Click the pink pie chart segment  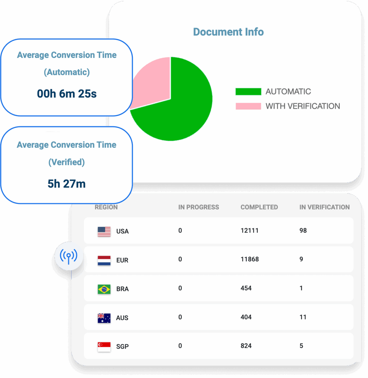tap(151, 83)
